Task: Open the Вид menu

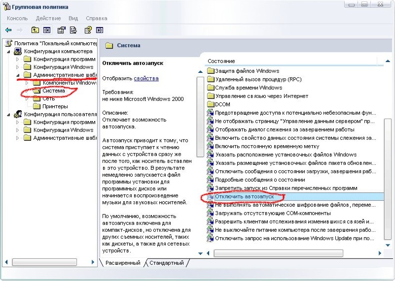Action: (73, 18)
